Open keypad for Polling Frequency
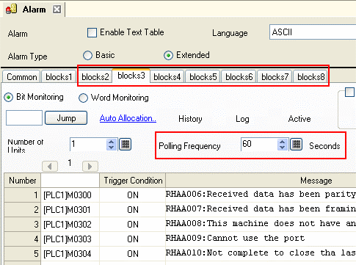The width and height of the screenshot is (356, 265). pyautogui.click(x=296, y=144)
